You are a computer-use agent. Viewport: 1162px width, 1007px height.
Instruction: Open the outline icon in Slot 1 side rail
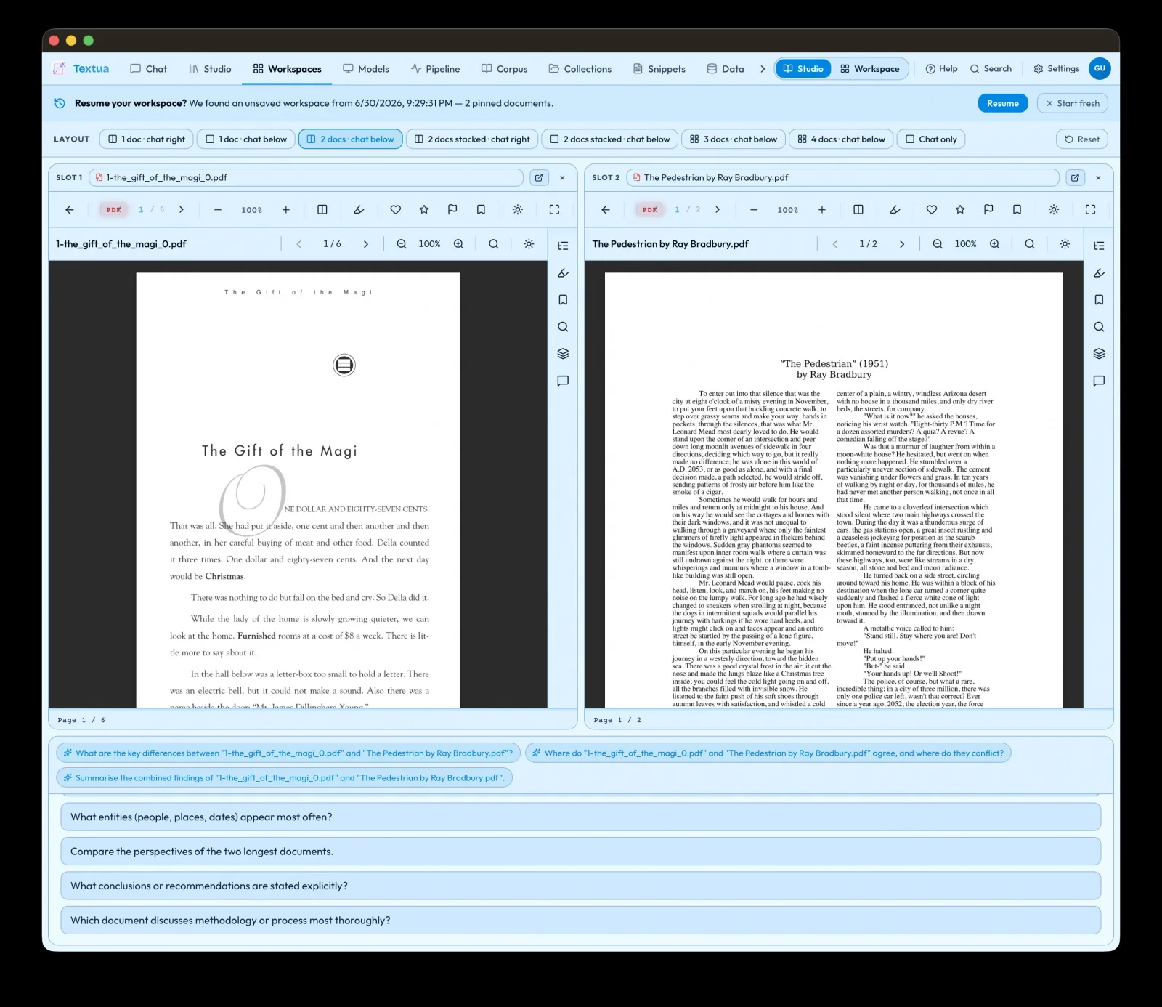coord(563,246)
